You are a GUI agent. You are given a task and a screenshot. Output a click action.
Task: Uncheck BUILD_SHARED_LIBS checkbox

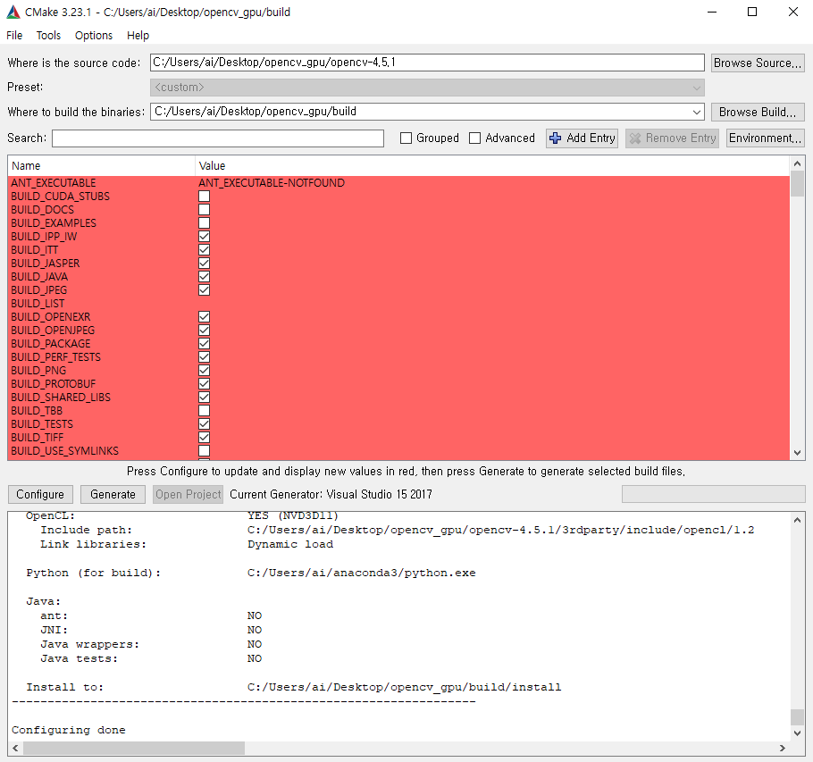(205, 397)
